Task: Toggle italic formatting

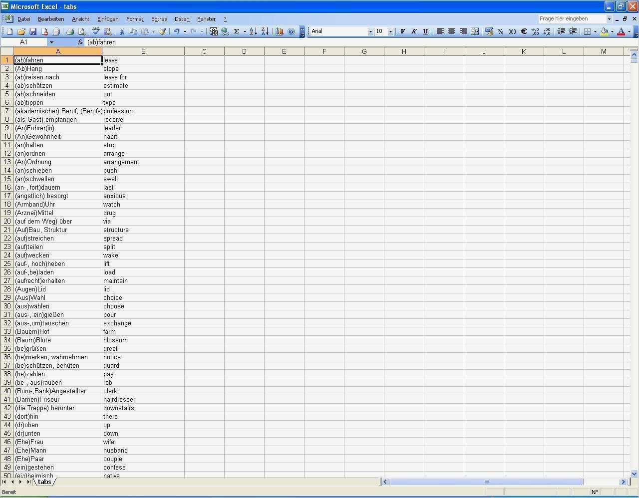Action: [x=414, y=31]
